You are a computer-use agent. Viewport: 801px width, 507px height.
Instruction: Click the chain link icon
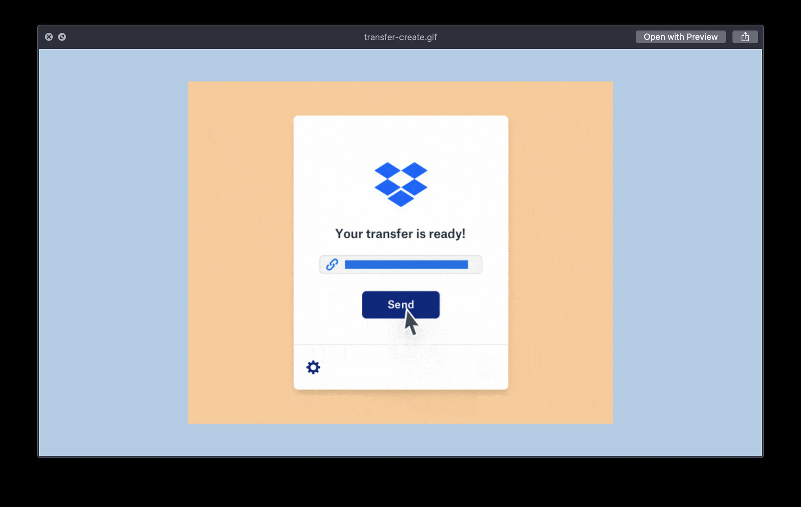332,264
